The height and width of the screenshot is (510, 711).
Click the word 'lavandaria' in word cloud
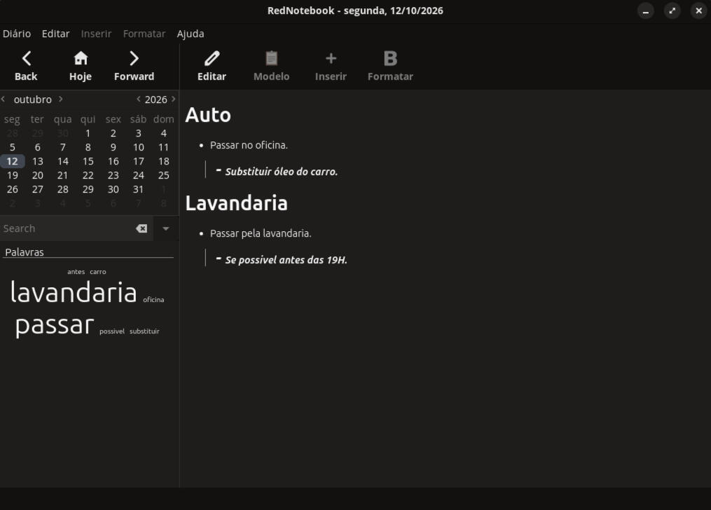click(74, 292)
